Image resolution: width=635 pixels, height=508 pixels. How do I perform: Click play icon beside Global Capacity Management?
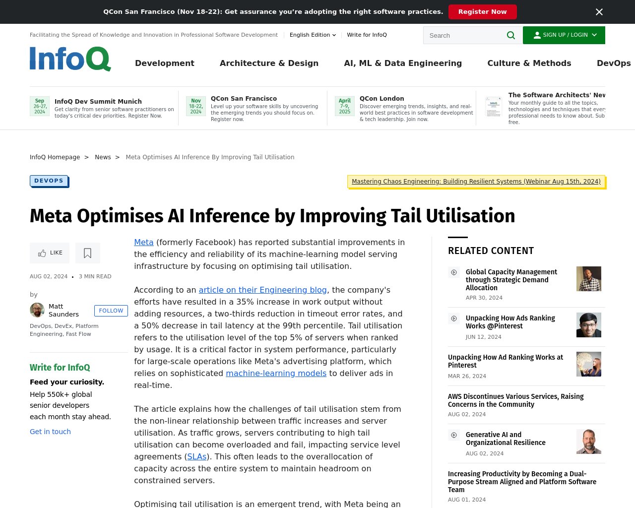(x=453, y=272)
